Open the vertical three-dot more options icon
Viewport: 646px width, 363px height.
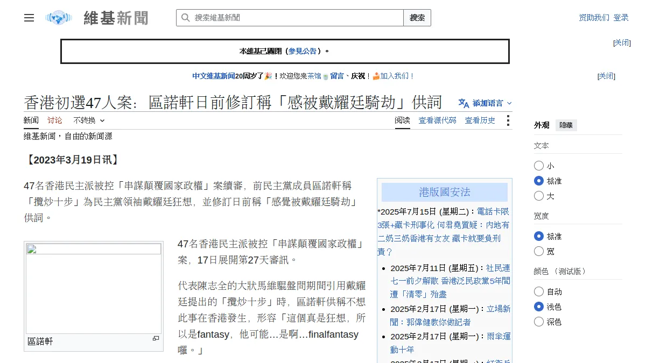point(508,120)
